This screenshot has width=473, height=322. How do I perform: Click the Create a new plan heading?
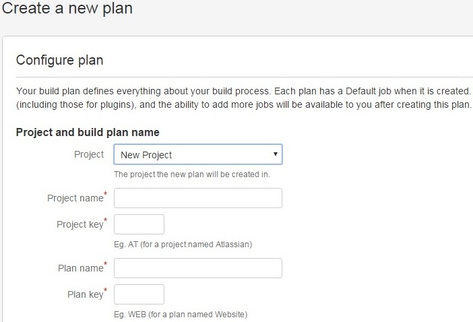tap(67, 8)
